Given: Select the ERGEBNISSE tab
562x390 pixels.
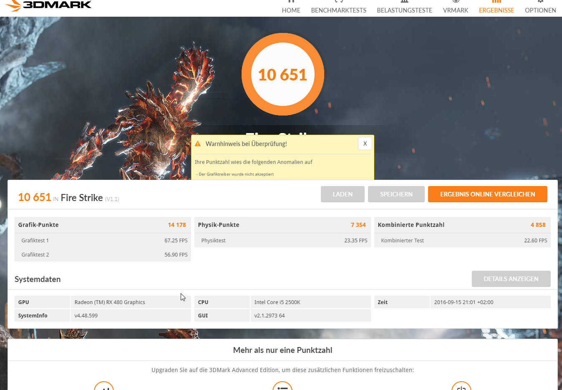Looking at the screenshot, I should click(496, 10).
